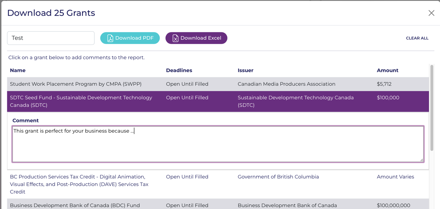Viewport: 440px width, 209px height.
Task: Close the Download 25 Grants dialog
Action: coord(431,13)
